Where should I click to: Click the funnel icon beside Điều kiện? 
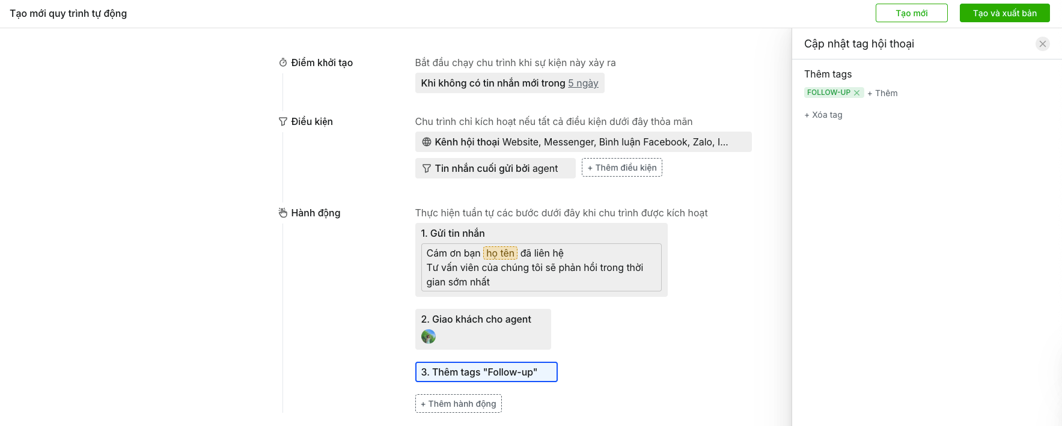pos(282,121)
